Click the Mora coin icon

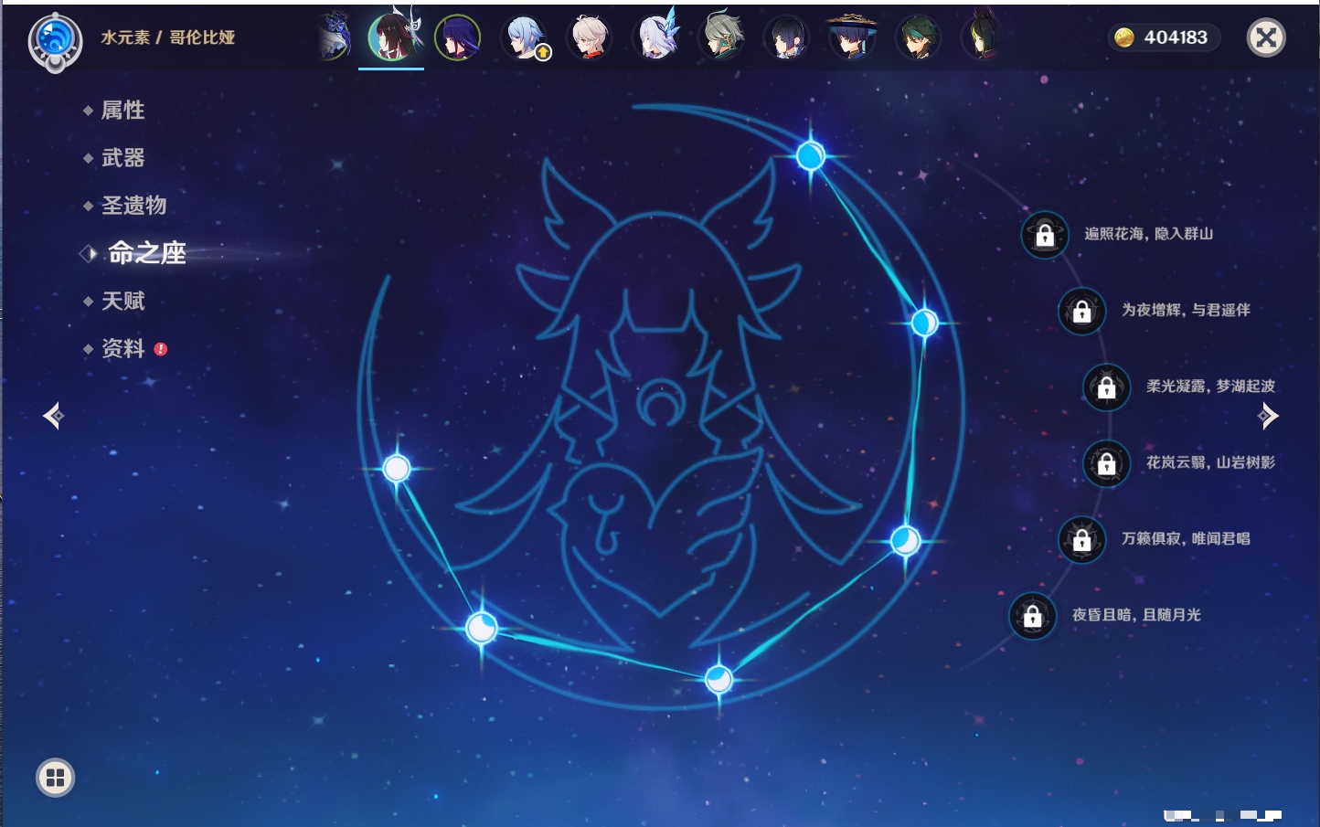[1124, 37]
